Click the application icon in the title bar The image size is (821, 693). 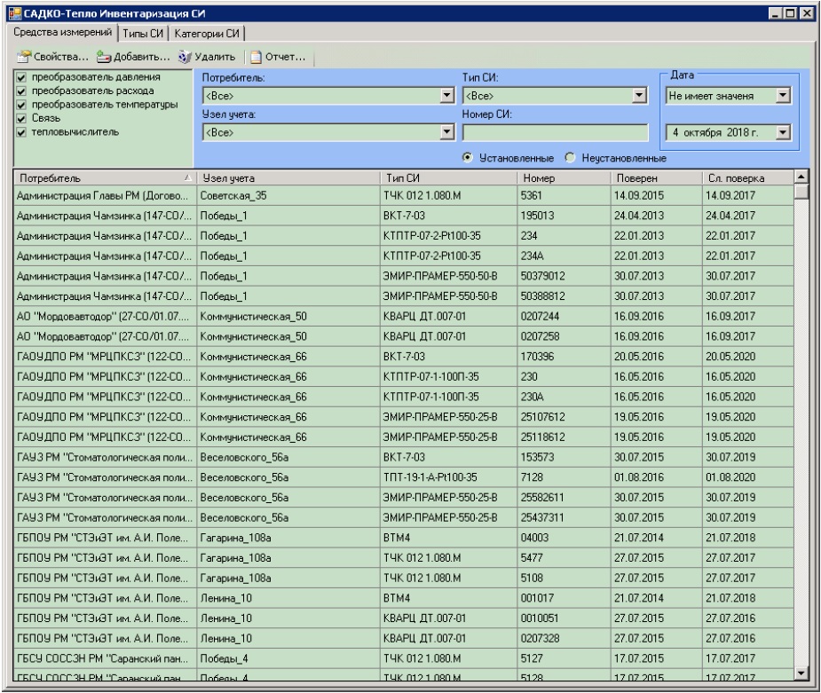tap(15, 13)
